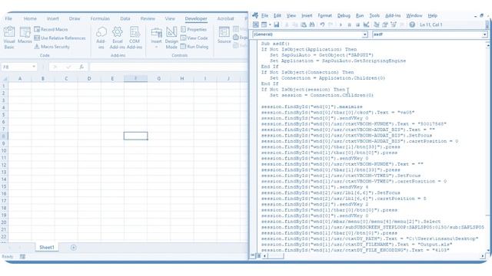Switch to the Review ribbon tab
Viewport: 492px width, 276px height.
148,18
